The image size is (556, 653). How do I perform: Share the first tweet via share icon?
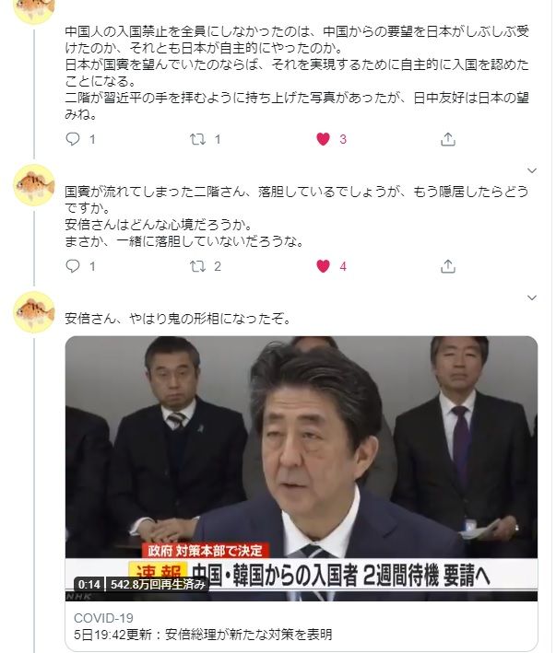(x=447, y=139)
